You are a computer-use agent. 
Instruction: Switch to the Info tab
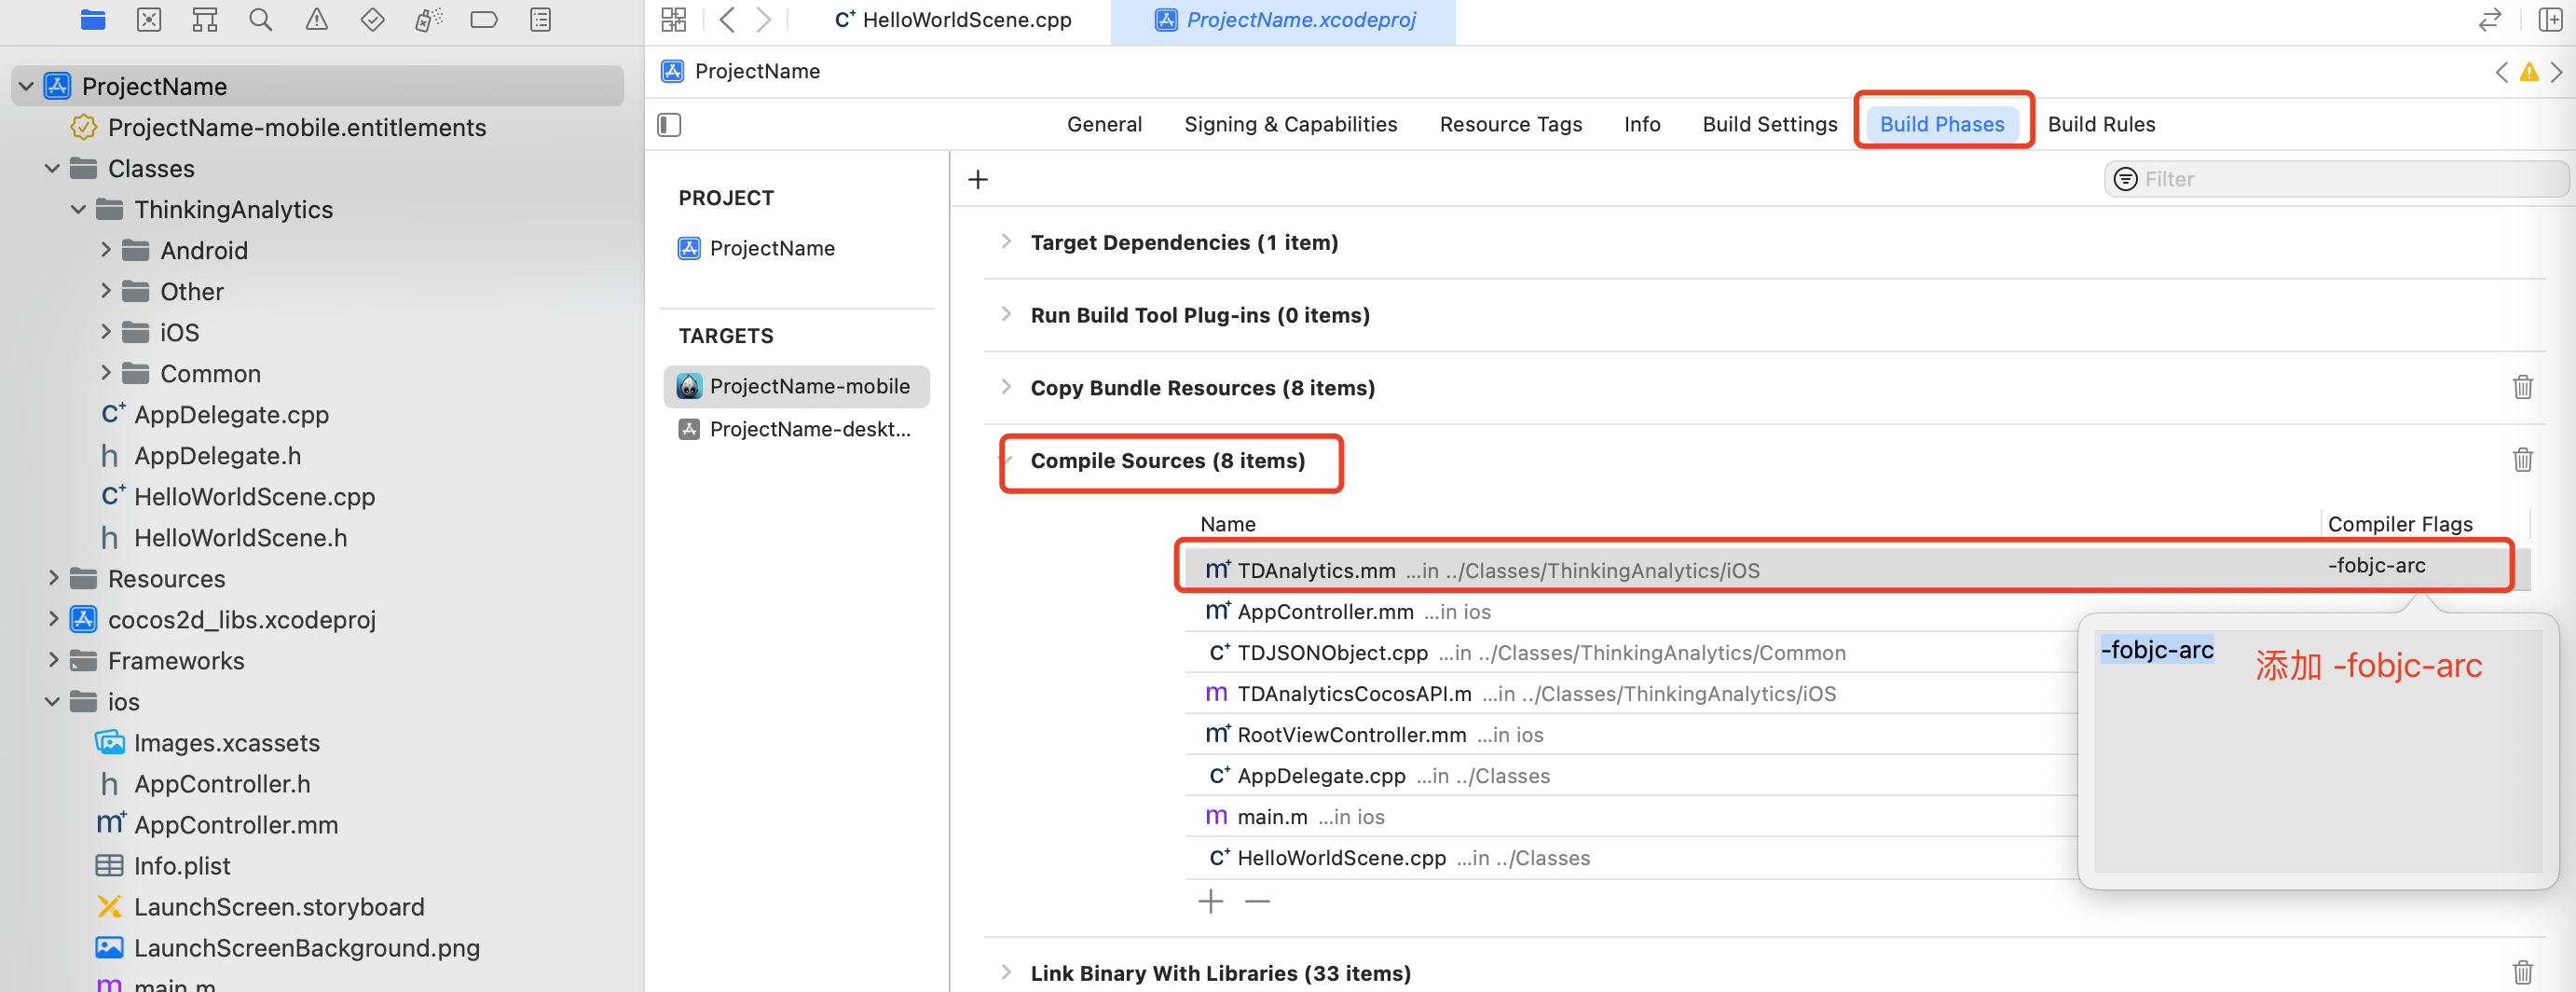pyautogui.click(x=1642, y=125)
